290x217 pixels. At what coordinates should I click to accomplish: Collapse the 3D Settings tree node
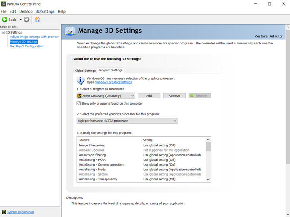(3, 32)
